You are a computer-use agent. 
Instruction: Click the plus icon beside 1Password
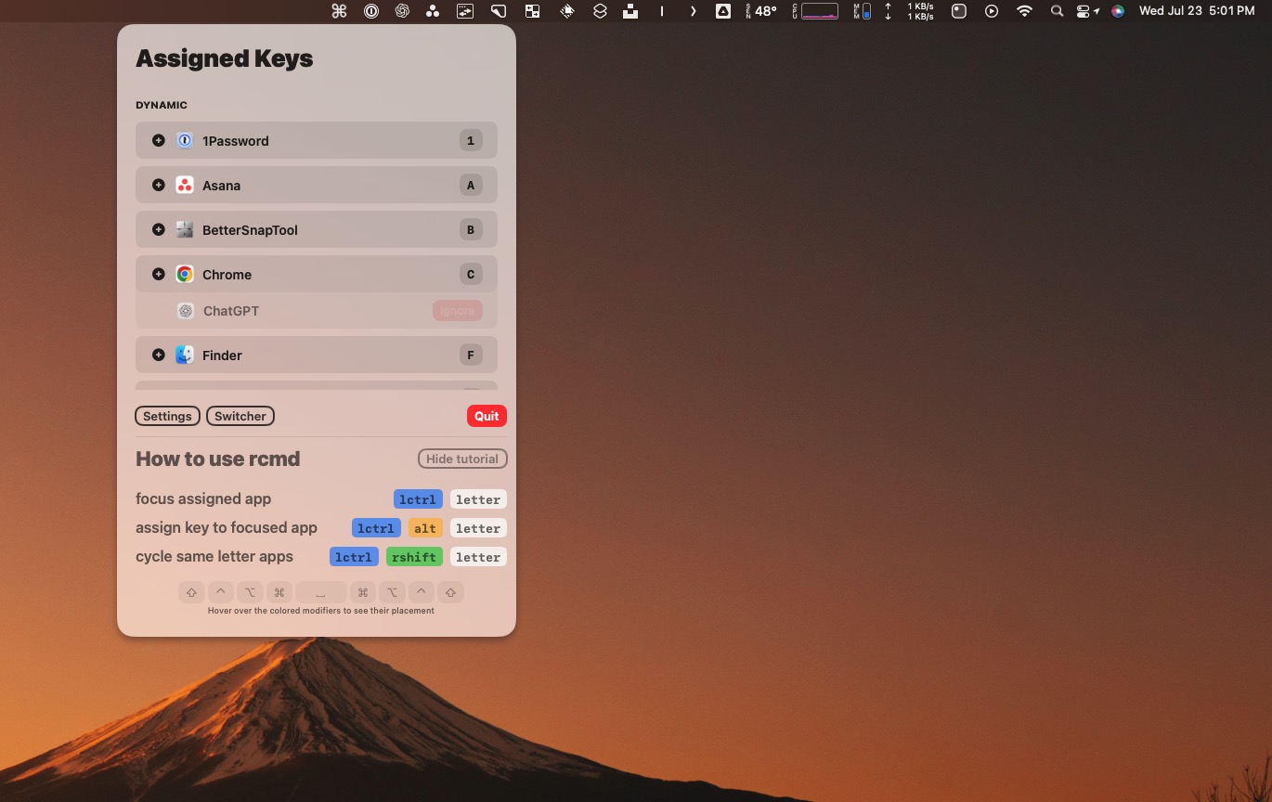click(159, 140)
